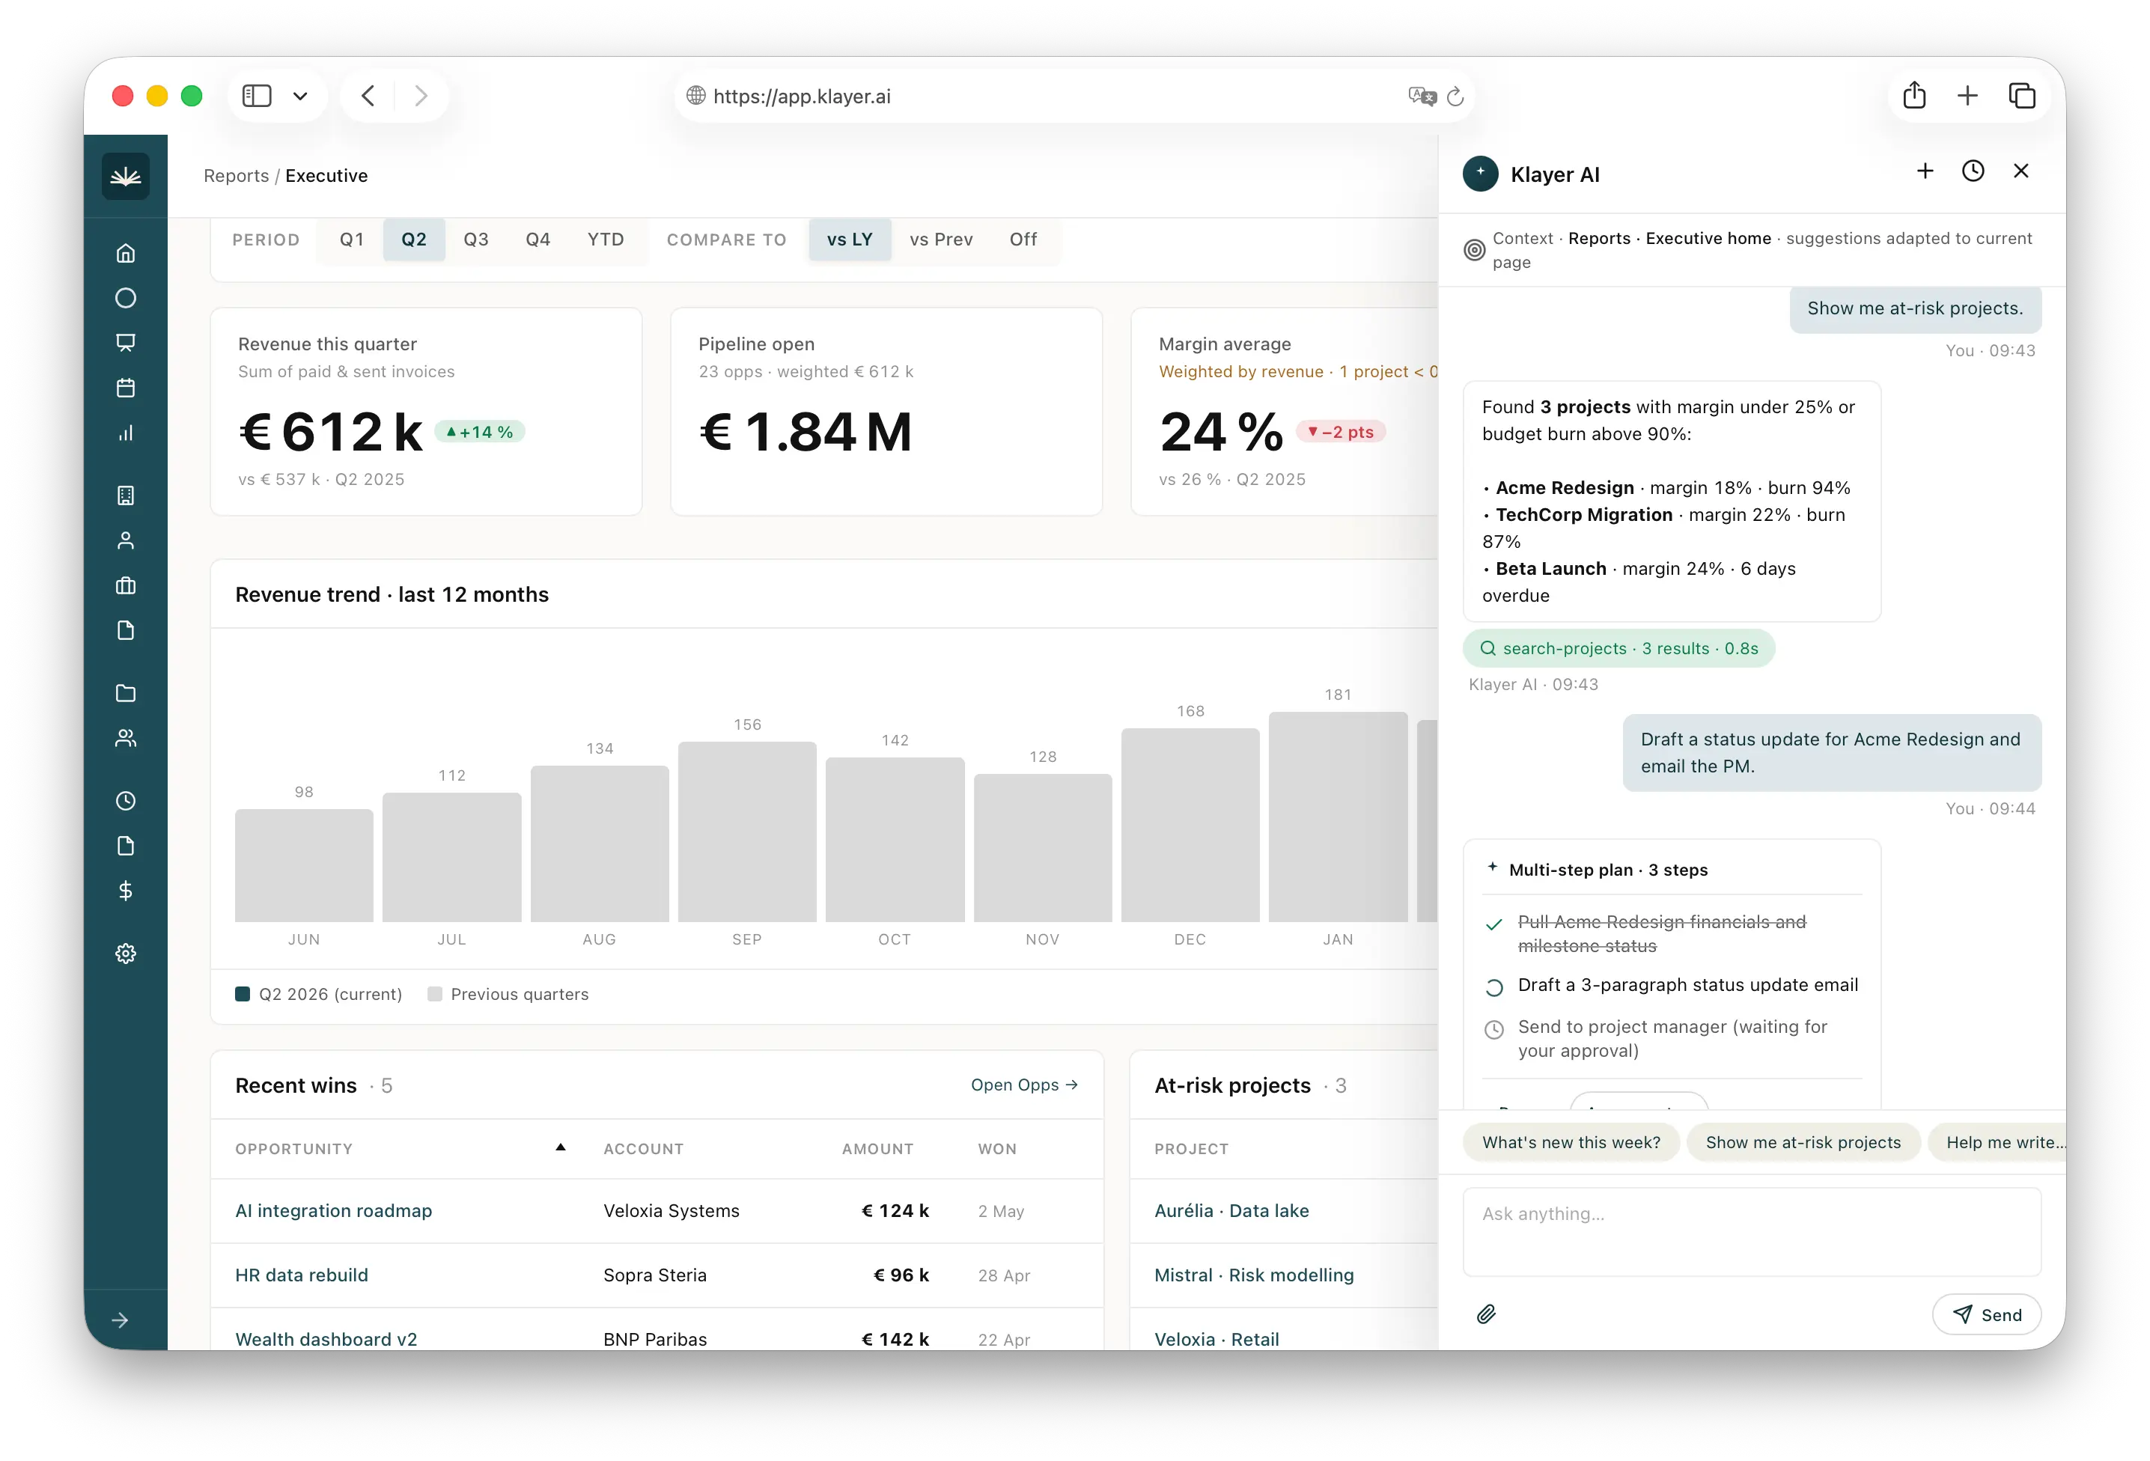This screenshot has height=1461, width=2150.
Task: Click the Send button
Action: click(1986, 1314)
